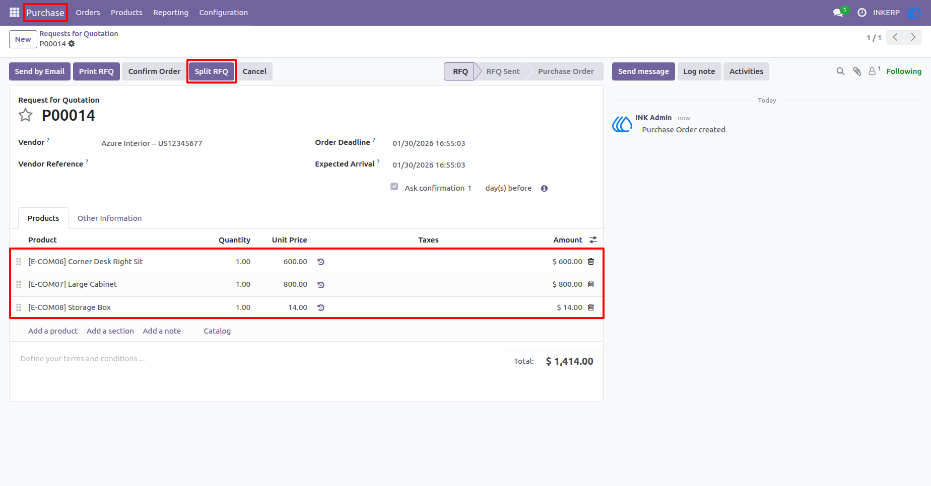Open the main apps grid menu
Image resolution: width=931 pixels, height=486 pixels.
(x=14, y=13)
